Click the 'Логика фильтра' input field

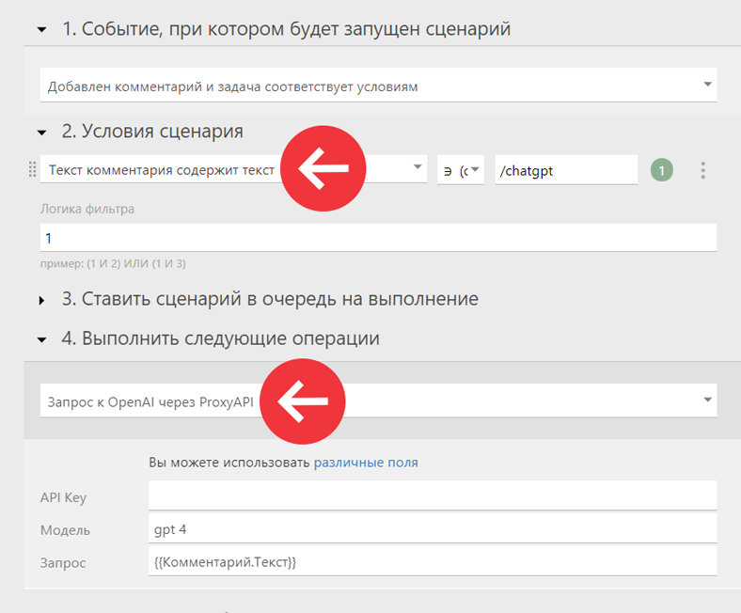point(378,238)
